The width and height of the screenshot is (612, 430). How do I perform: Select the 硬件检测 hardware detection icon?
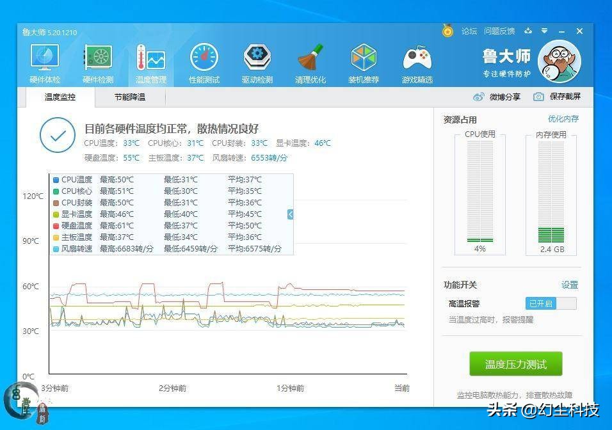[97, 62]
